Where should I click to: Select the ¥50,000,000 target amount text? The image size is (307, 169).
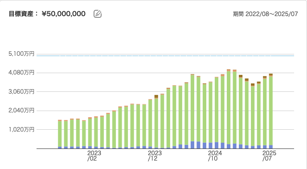pos(64,14)
